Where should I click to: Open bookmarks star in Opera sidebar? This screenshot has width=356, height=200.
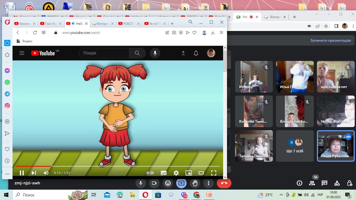tap(7, 55)
